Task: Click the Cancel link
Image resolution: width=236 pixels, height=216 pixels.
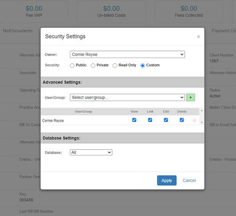Action: click(x=189, y=181)
